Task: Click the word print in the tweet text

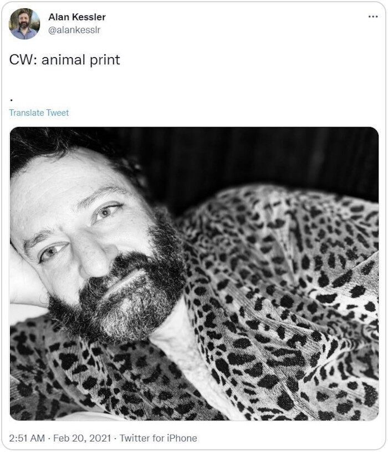Action: coord(105,60)
